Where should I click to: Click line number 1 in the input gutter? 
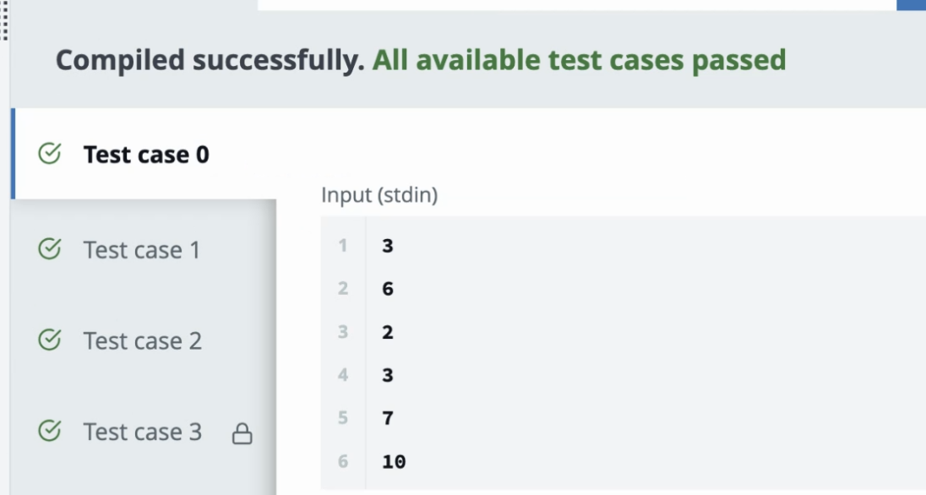pos(343,246)
